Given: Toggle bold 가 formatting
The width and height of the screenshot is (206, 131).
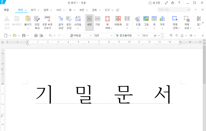Looking at the screenshot, I should (171, 35).
